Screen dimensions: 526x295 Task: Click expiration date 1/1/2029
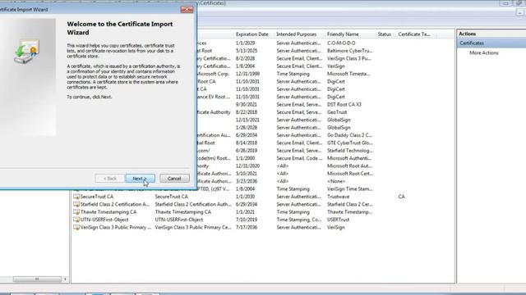(x=245, y=43)
